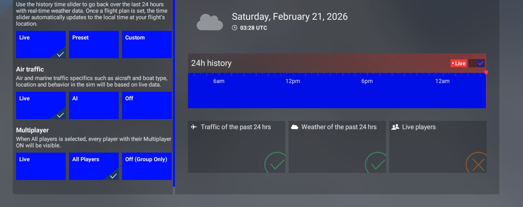Image resolution: width=523 pixels, height=207 pixels.
Task: Click the 24h history slider at 12pm
Action: [293, 91]
